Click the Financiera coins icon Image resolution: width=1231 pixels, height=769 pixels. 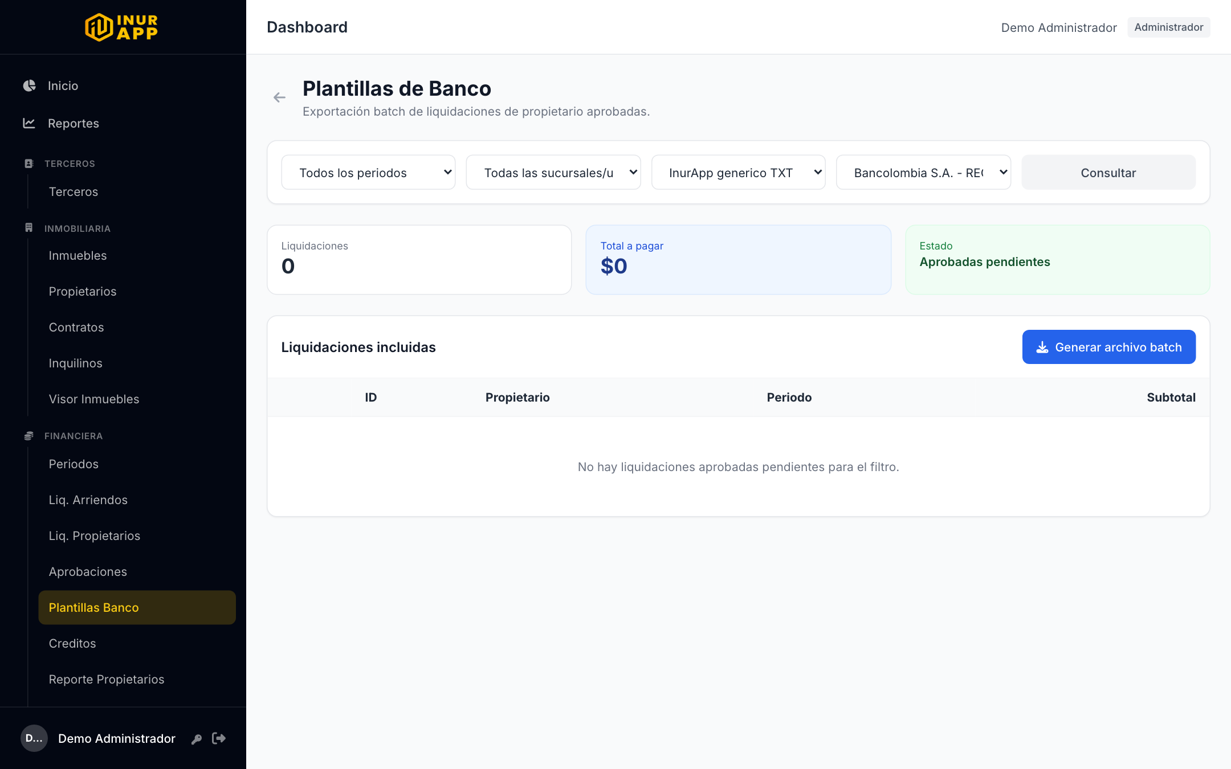[x=29, y=436]
